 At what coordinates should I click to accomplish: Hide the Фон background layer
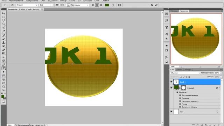point(171,112)
